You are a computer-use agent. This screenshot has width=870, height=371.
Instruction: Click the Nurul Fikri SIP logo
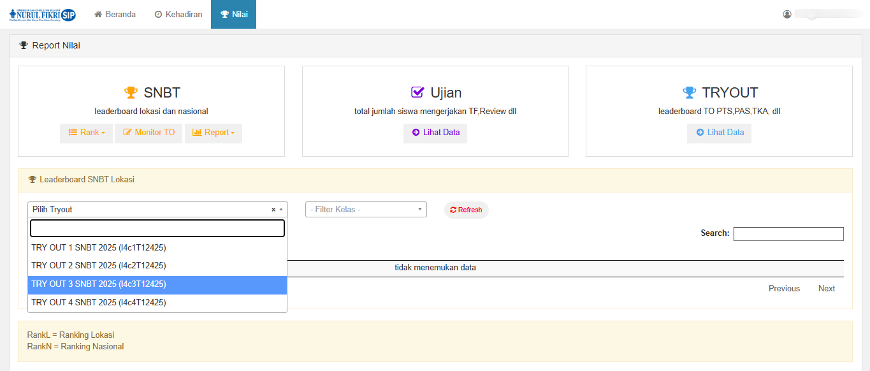click(43, 14)
